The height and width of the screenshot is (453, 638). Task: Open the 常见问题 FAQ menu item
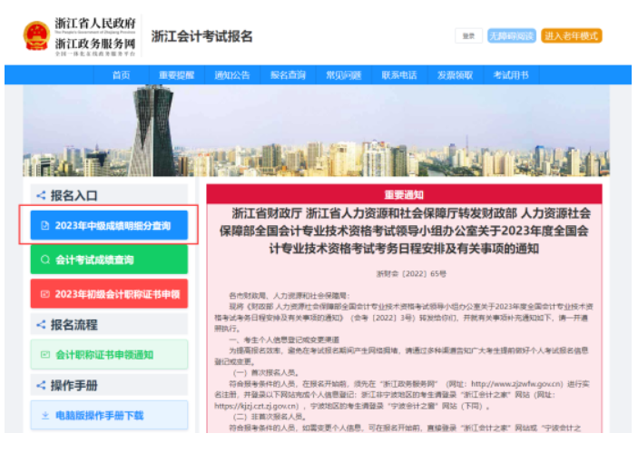pos(343,75)
